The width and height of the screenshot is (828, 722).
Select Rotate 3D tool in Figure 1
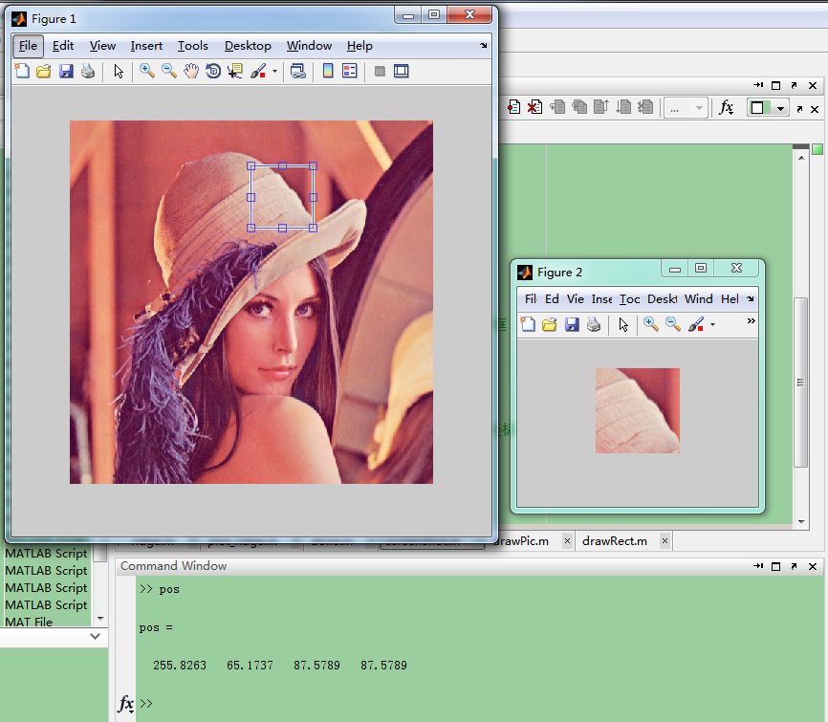point(213,71)
